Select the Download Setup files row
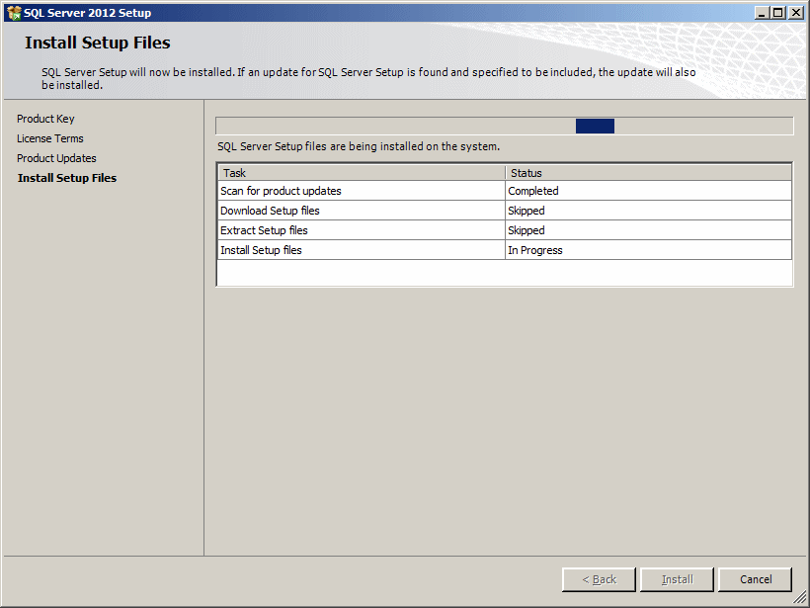Image resolution: width=810 pixels, height=608 pixels. click(x=504, y=211)
